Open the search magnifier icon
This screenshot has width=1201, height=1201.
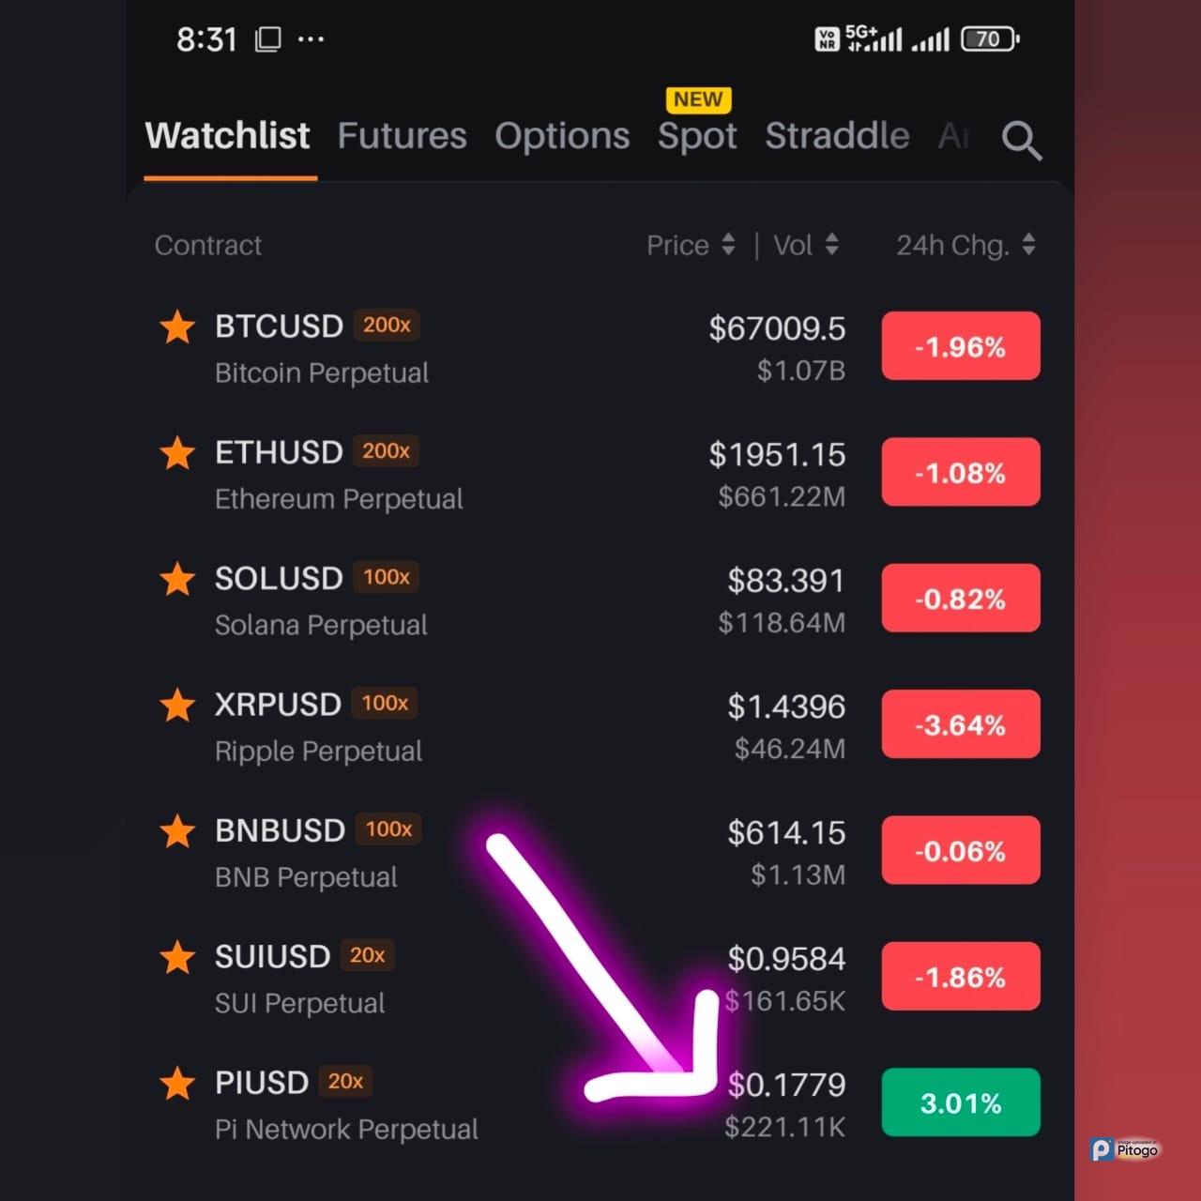1021,140
